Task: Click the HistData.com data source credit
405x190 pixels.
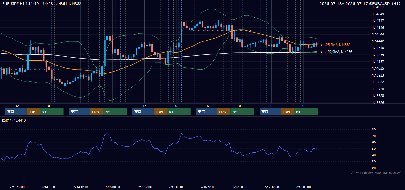Action: click(376, 173)
